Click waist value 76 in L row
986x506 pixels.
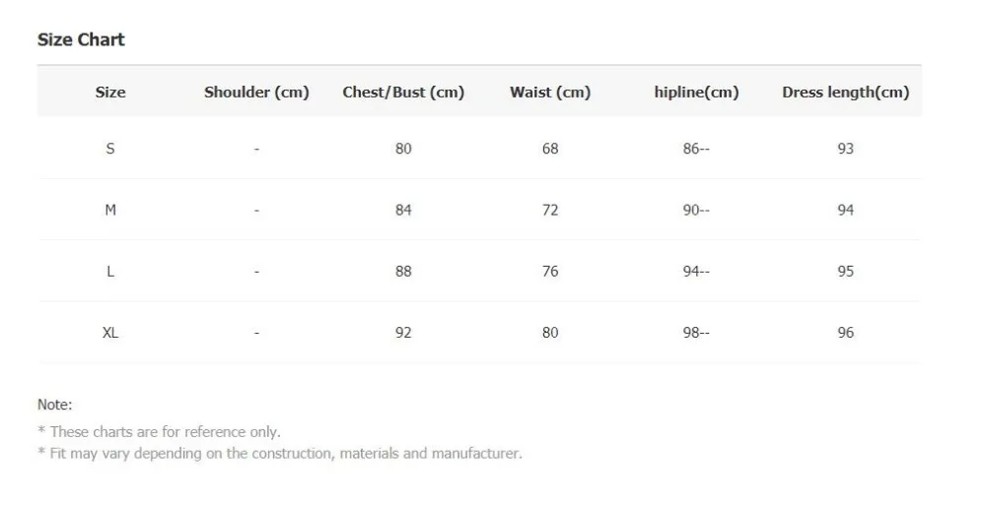point(550,272)
